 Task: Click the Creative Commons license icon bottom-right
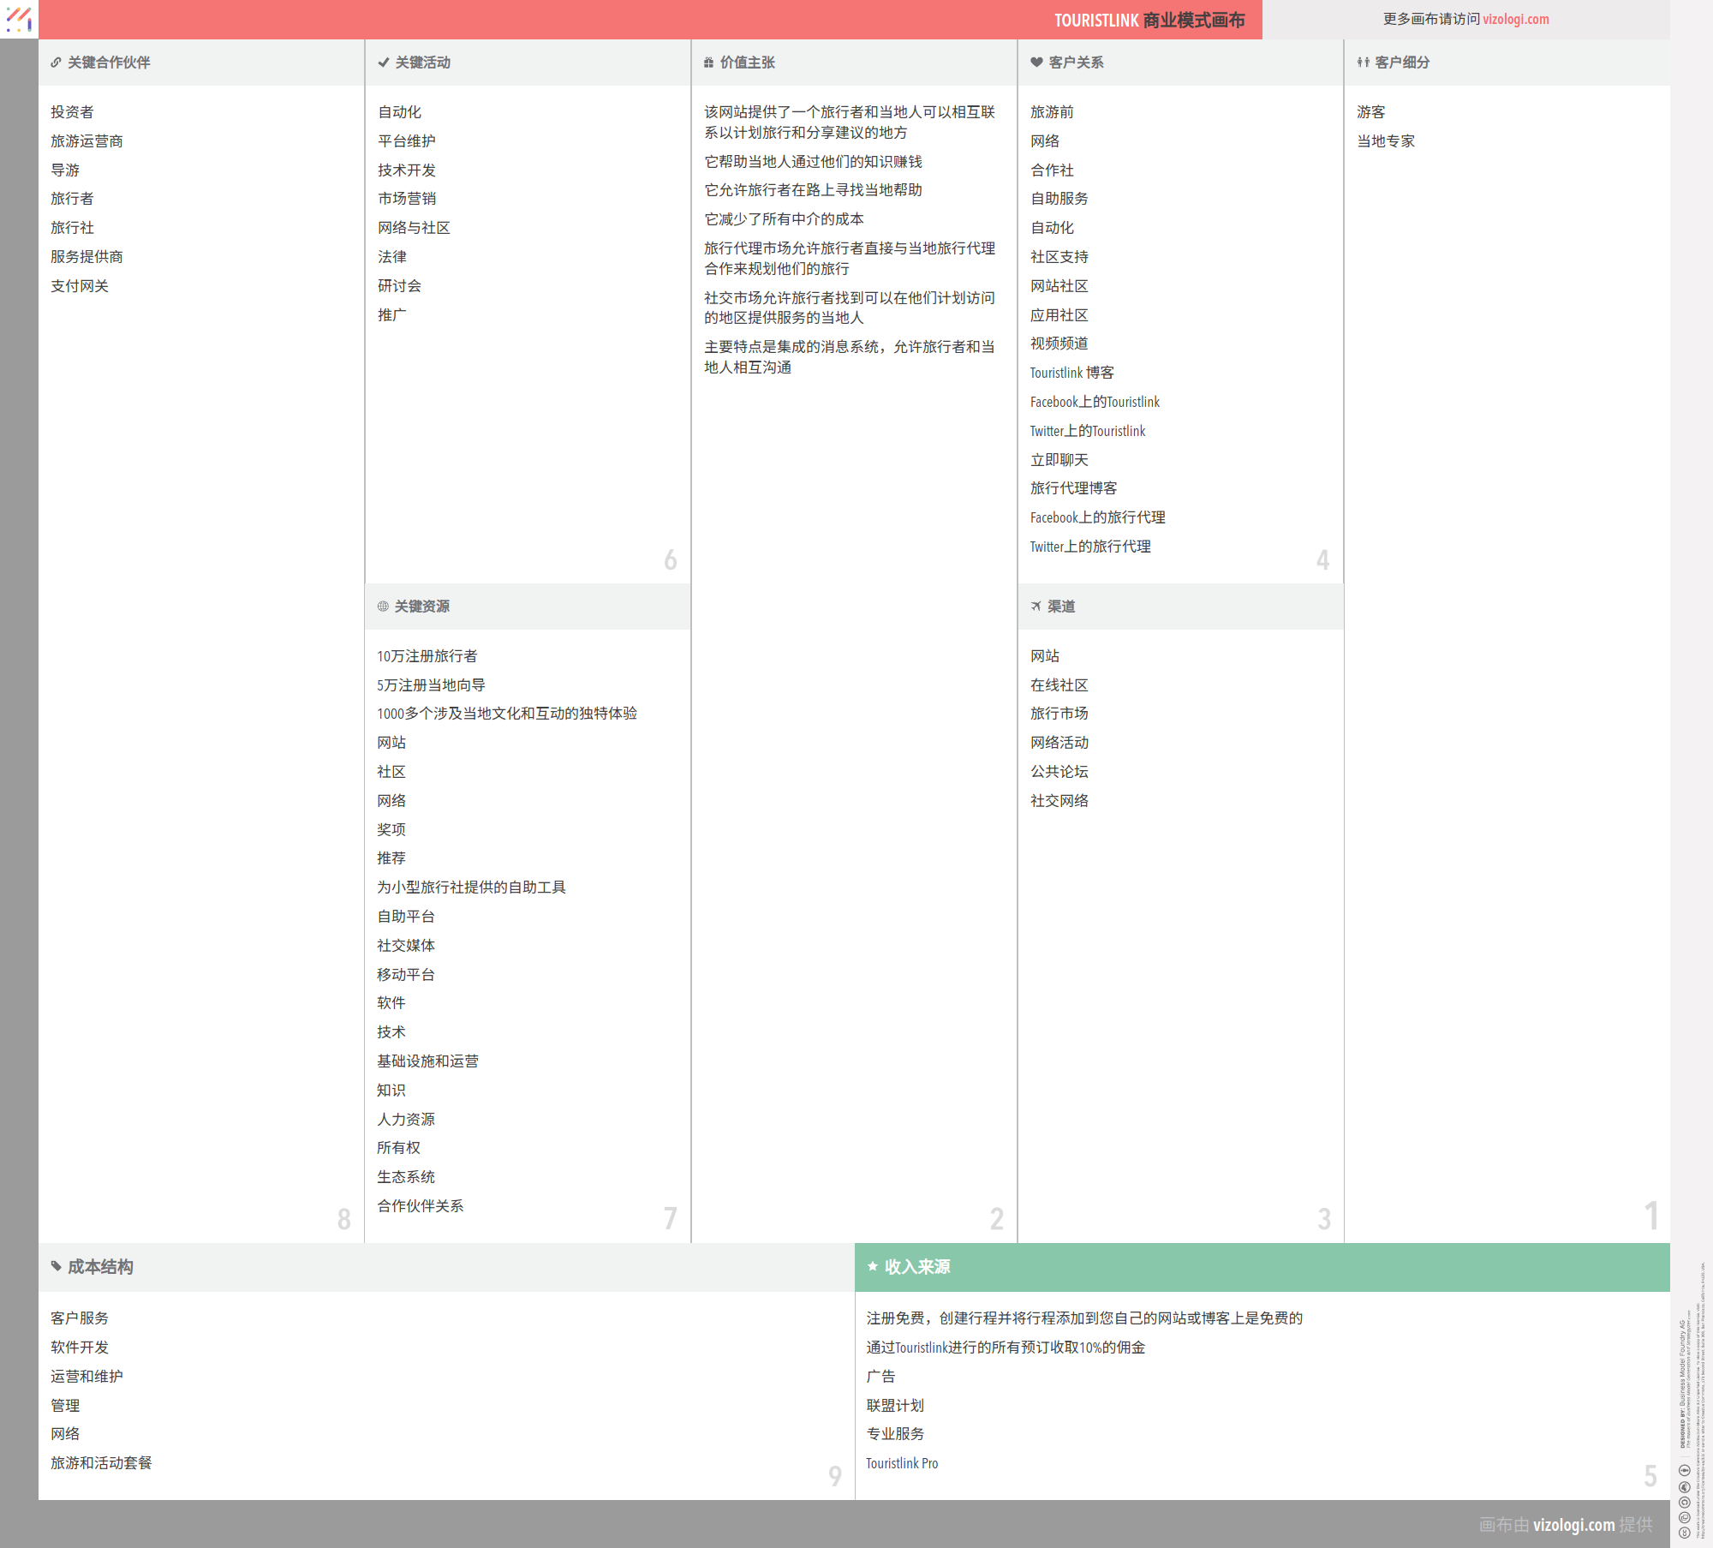pyautogui.click(x=1684, y=1532)
